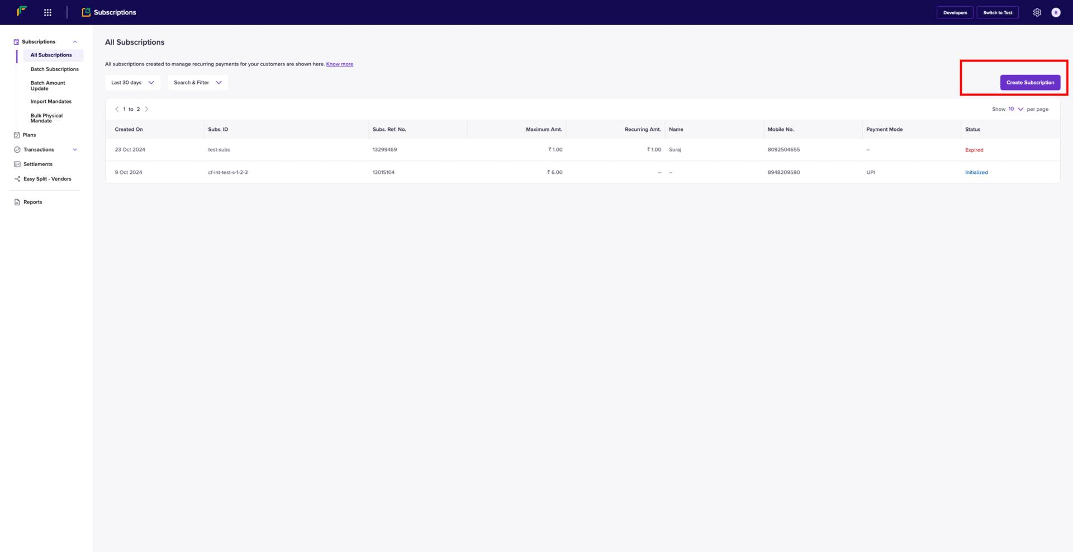The image size is (1073, 552).
Task: Change rows shown per page dropdown
Action: 1015,109
